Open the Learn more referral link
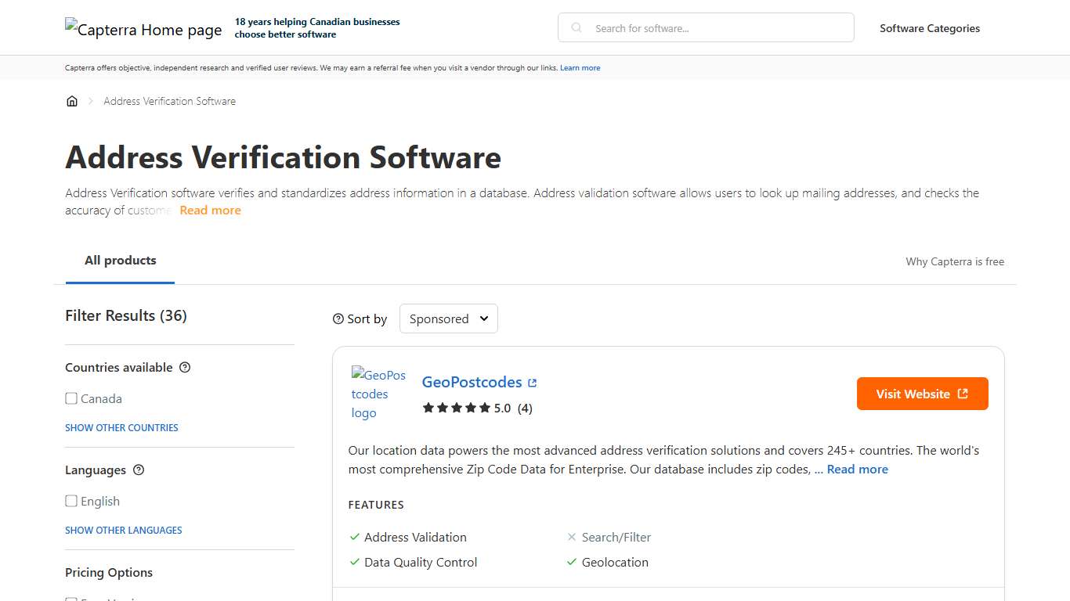 click(580, 67)
